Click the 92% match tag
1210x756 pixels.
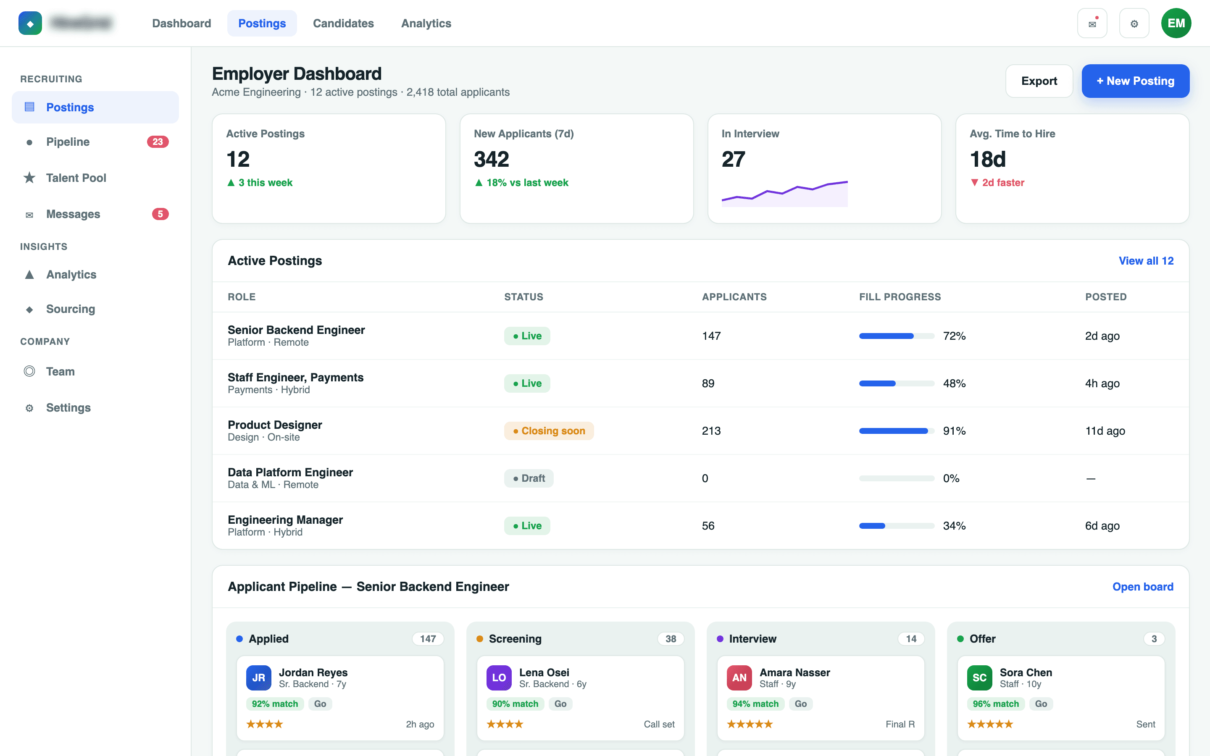pos(274,704)
